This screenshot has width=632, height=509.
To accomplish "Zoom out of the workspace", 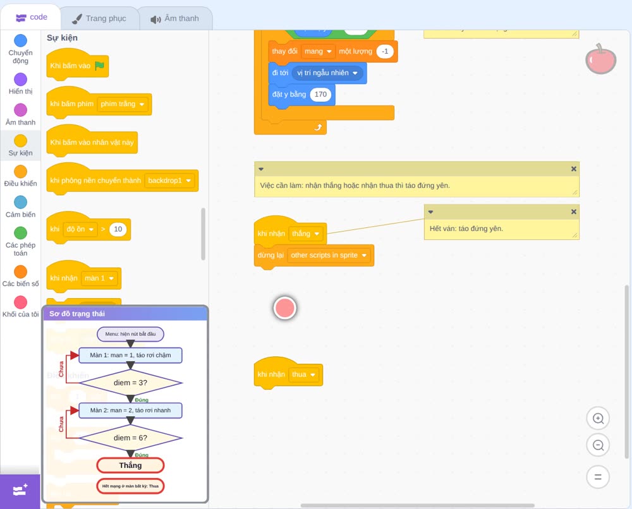I will [x=598, y=445].
